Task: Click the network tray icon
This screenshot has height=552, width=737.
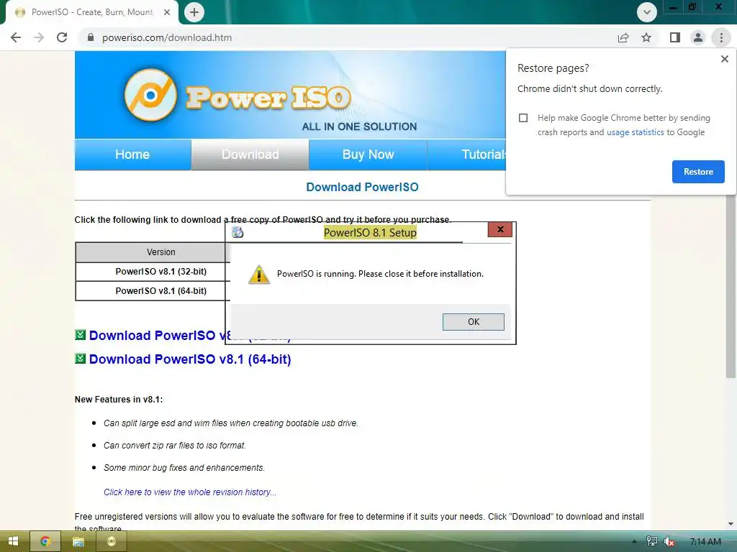Action: pyautogui.click(x=652, y=541)
